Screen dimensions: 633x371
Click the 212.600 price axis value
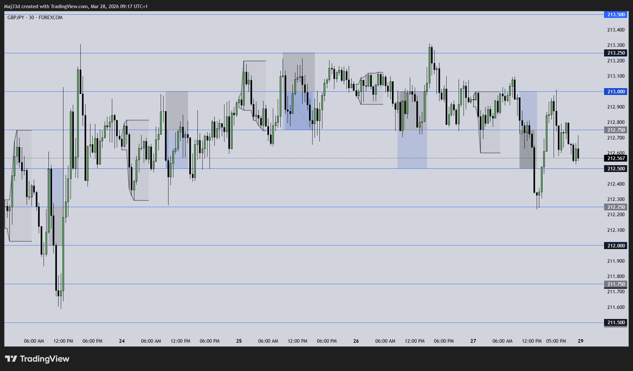point(617,153)
